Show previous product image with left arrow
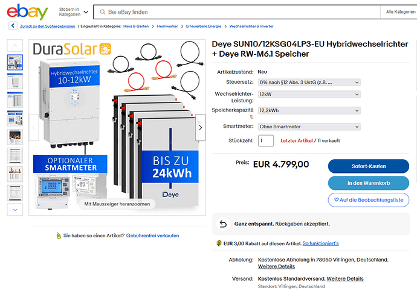This screenshot has height=291, width=417. coord(34,128)
